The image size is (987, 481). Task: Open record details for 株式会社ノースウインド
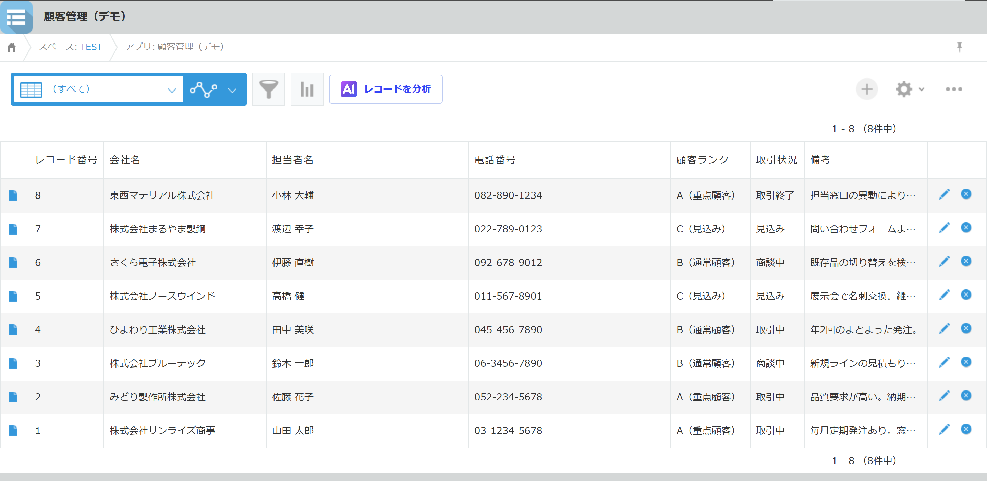point(13,296)
